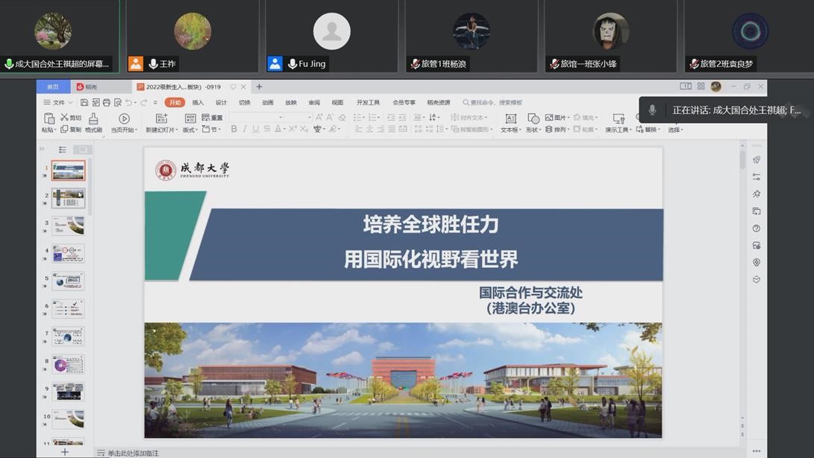This screenshot has height=458, width=814.
Task: Toggle underline formatting button
Action: click(256, 130)
